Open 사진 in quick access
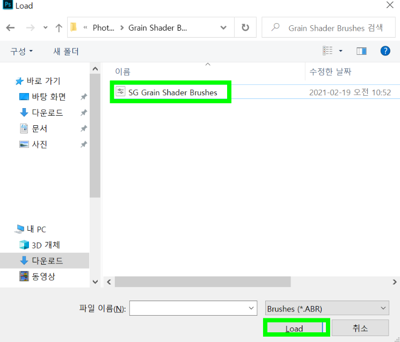Viewport: 400px width, 342px height. pos(39,144)
